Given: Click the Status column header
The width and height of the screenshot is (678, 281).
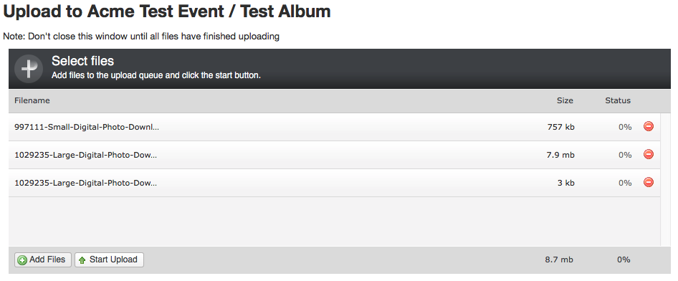Looking at the screenshot, I should tap(618, 100).
